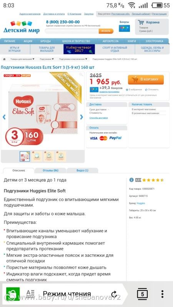Image resolution: width=173 pixels, height=307 pixels.
Task: Switch to the Отзывы (86) tab
Action: click(x=51, y=170)
